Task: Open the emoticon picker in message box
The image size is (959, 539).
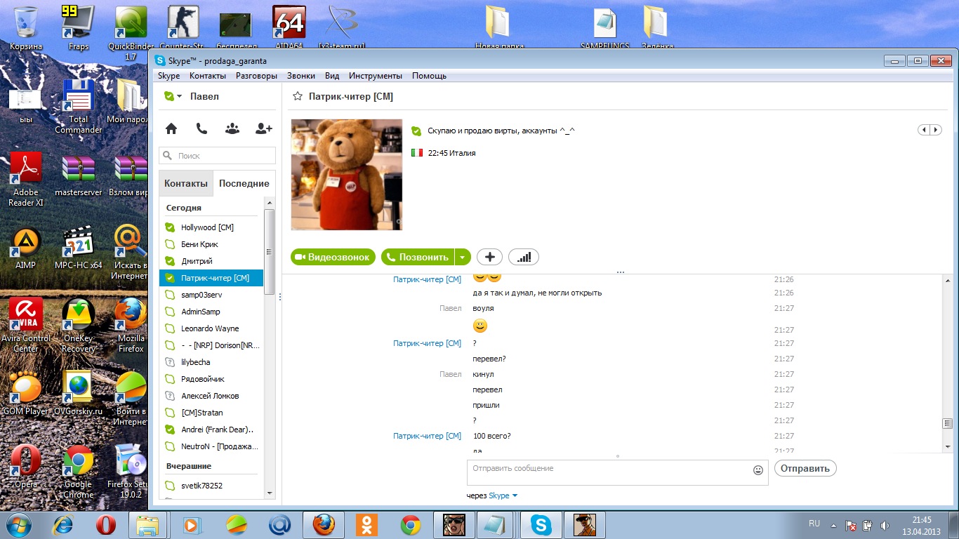Action: pyautogui.click(x=758, y=470)
